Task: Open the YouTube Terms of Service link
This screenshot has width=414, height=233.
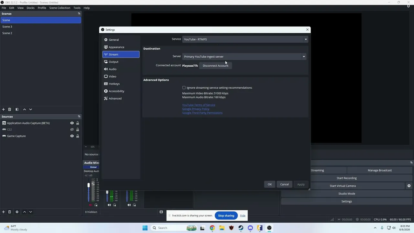Action: click(x=199, y=105)
